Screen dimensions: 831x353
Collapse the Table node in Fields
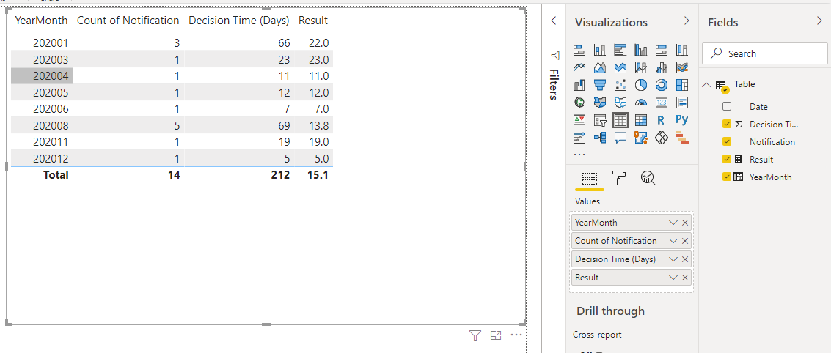707,85
